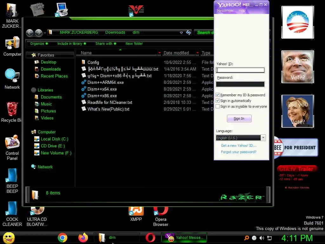
Task: Click the Explorer search box
Action: [204, 33]
